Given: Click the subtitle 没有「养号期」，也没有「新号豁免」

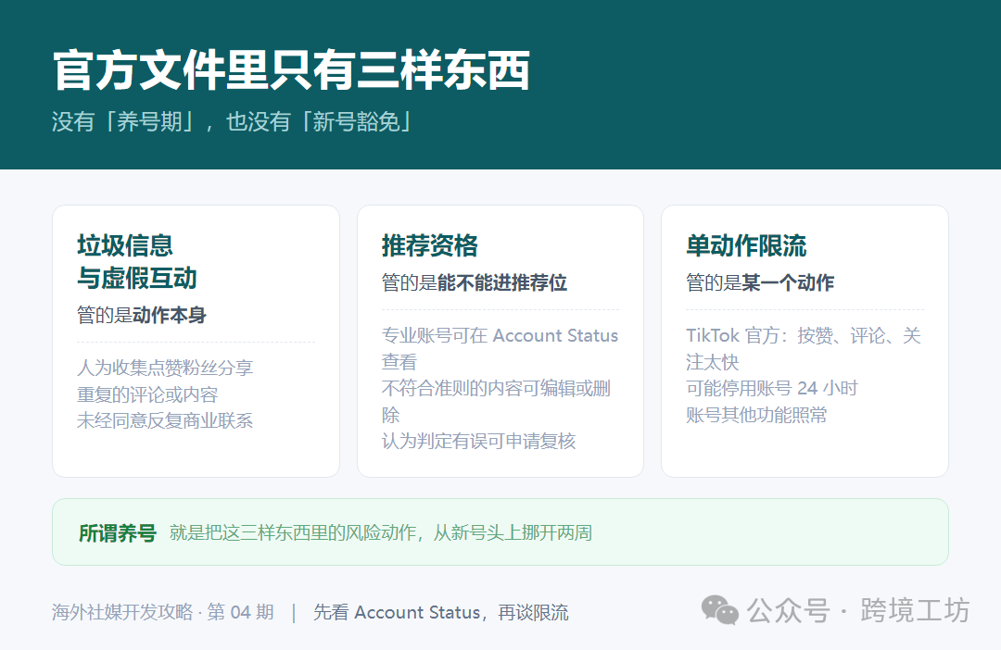Looking at the screenshot, I should coord(233,121).
